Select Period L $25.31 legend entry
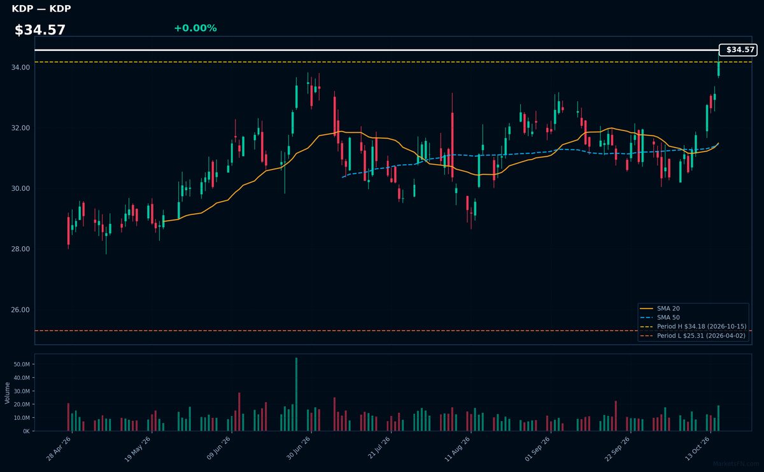 pyautogui.click(x=693, y=335)
